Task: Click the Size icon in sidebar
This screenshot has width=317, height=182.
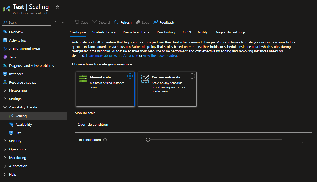Action: coord(11,133)
